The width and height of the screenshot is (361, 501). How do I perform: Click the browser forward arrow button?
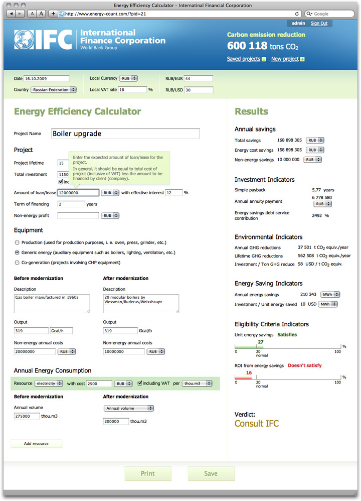(x=21, y=14)
